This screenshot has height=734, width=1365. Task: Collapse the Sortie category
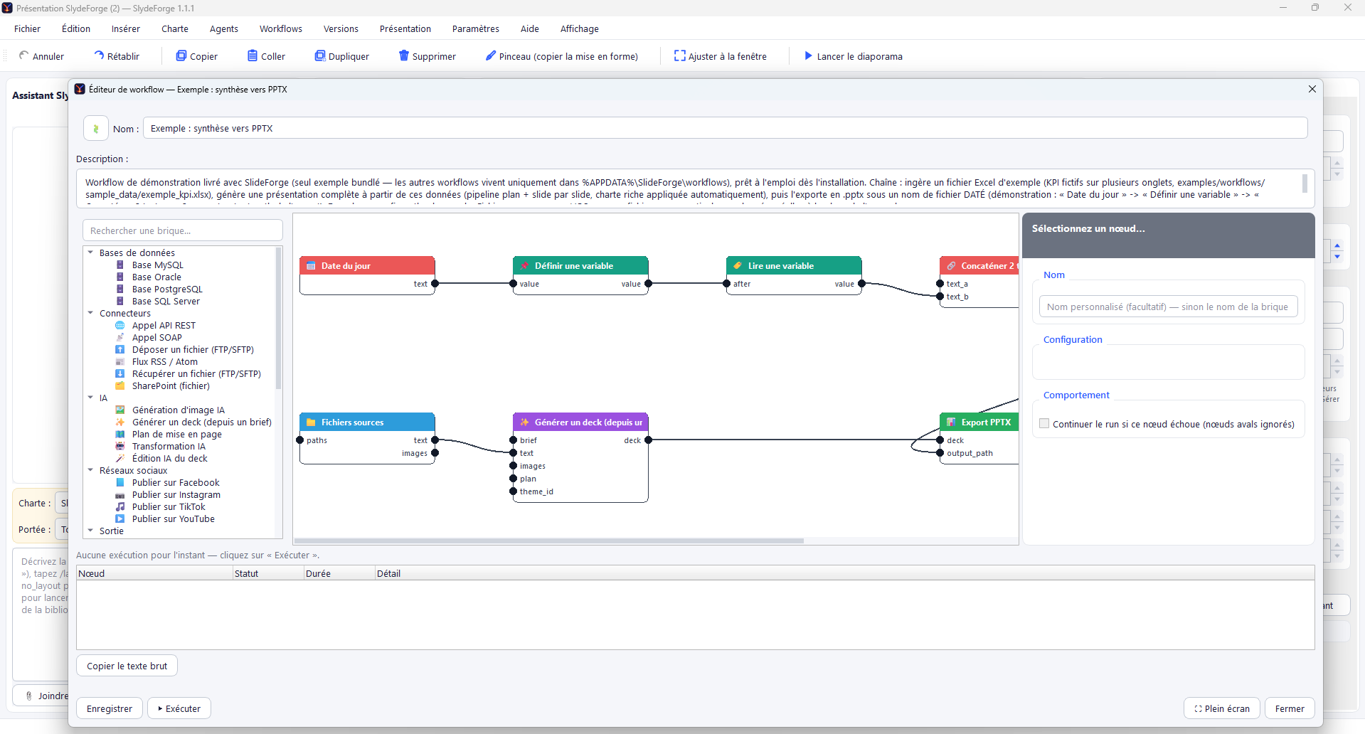(x=90, y=531)
